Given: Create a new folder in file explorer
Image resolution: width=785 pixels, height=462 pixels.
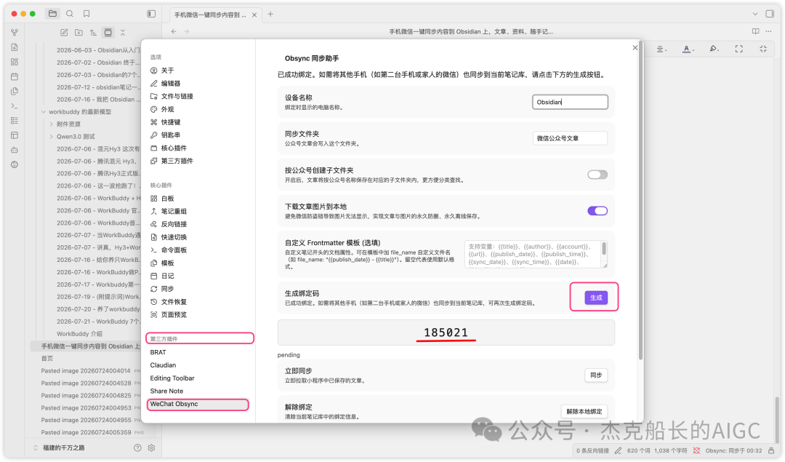Looking at the screenshot, I should coord(78,33).
